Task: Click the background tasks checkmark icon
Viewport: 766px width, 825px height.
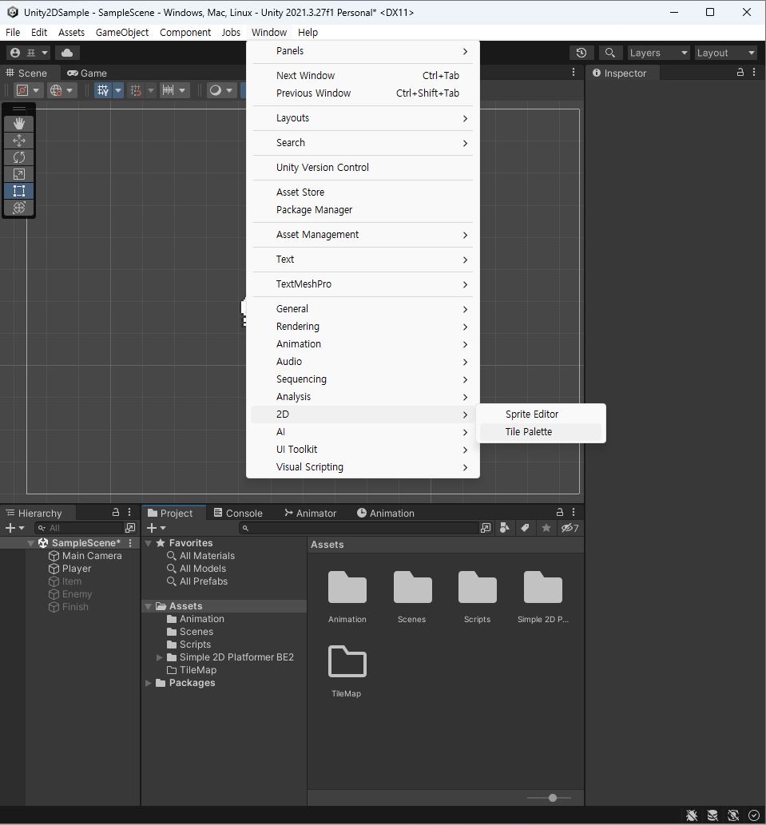Action: [x=753, y=815]
